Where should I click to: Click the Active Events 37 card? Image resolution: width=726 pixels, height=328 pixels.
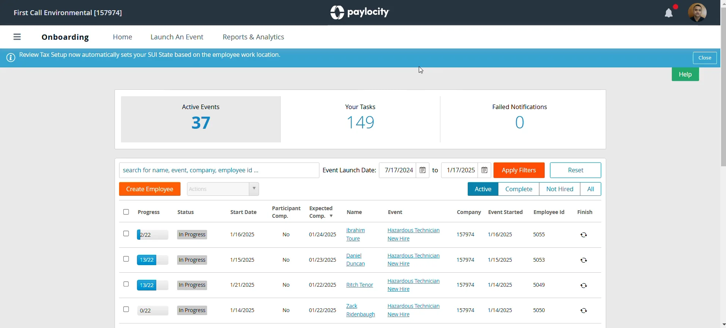tap(201, 119)
